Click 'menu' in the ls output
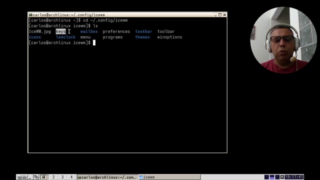 (x=85, y=37)
